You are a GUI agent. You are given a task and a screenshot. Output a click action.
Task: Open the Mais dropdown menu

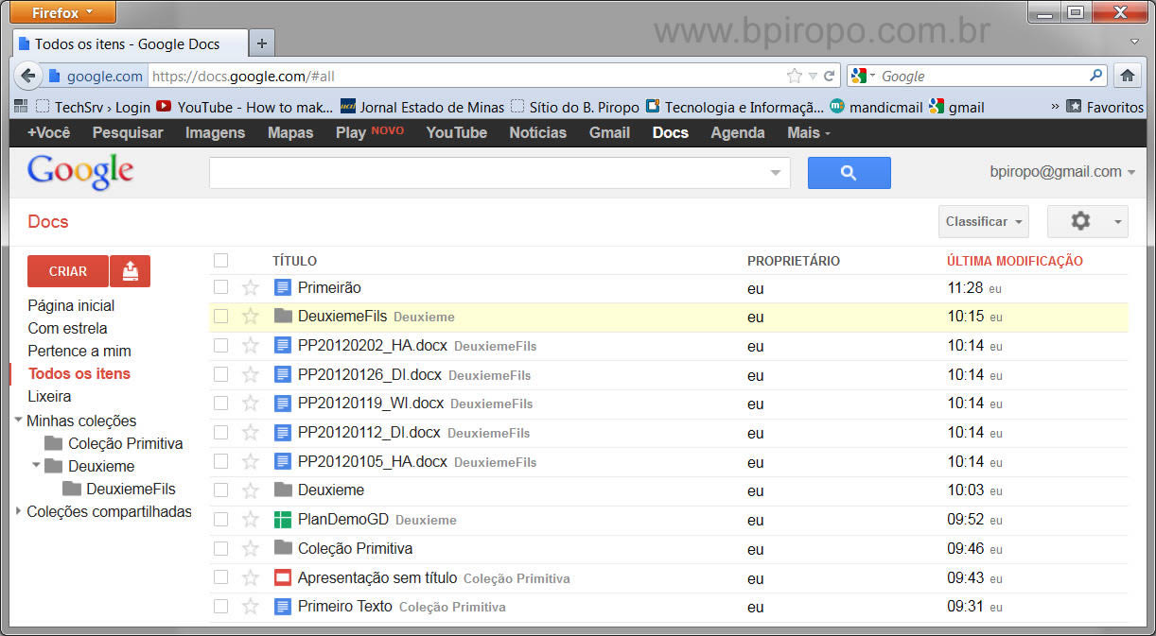(809, 133)
